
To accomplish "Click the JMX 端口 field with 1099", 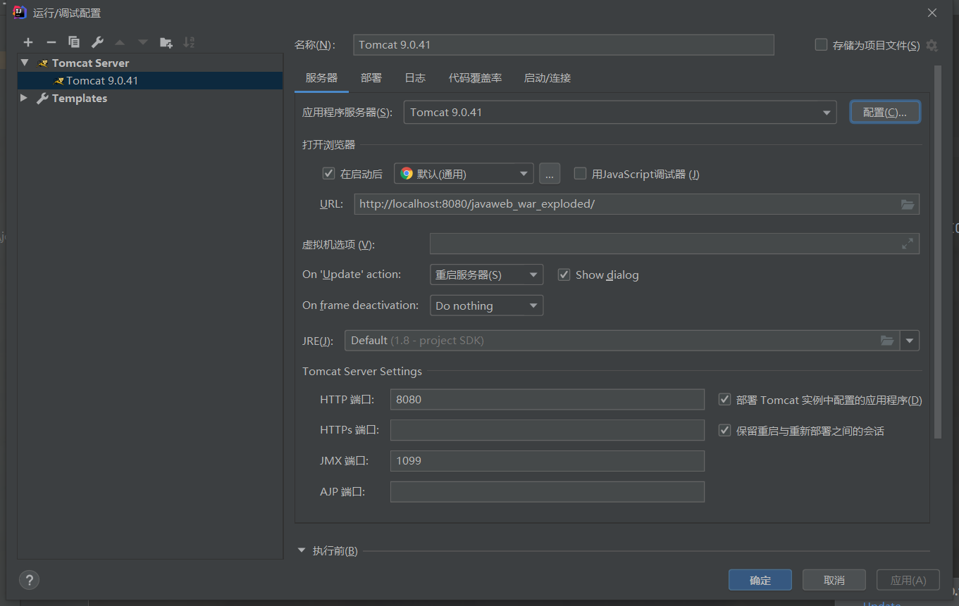I will (547, 461).
